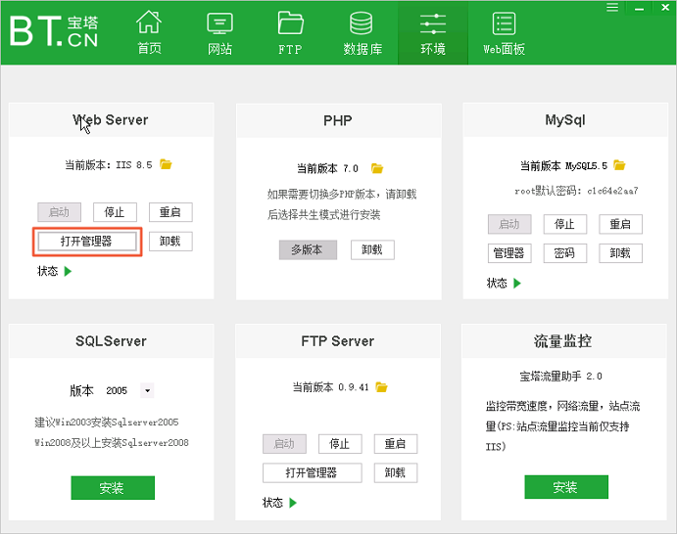Stop FTP Server using 停止

pos(340,444)
